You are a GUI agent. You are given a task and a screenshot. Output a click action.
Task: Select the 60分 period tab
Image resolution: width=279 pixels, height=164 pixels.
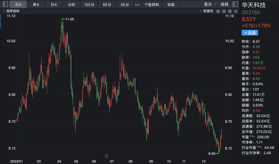[106, 5]
